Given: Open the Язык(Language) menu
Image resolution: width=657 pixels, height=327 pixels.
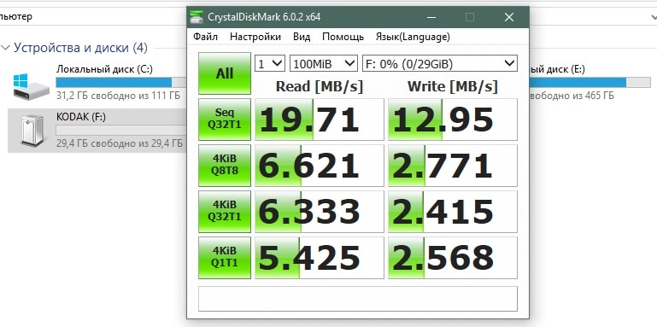Looking at the screenshot, I should (x=413, y=37).
